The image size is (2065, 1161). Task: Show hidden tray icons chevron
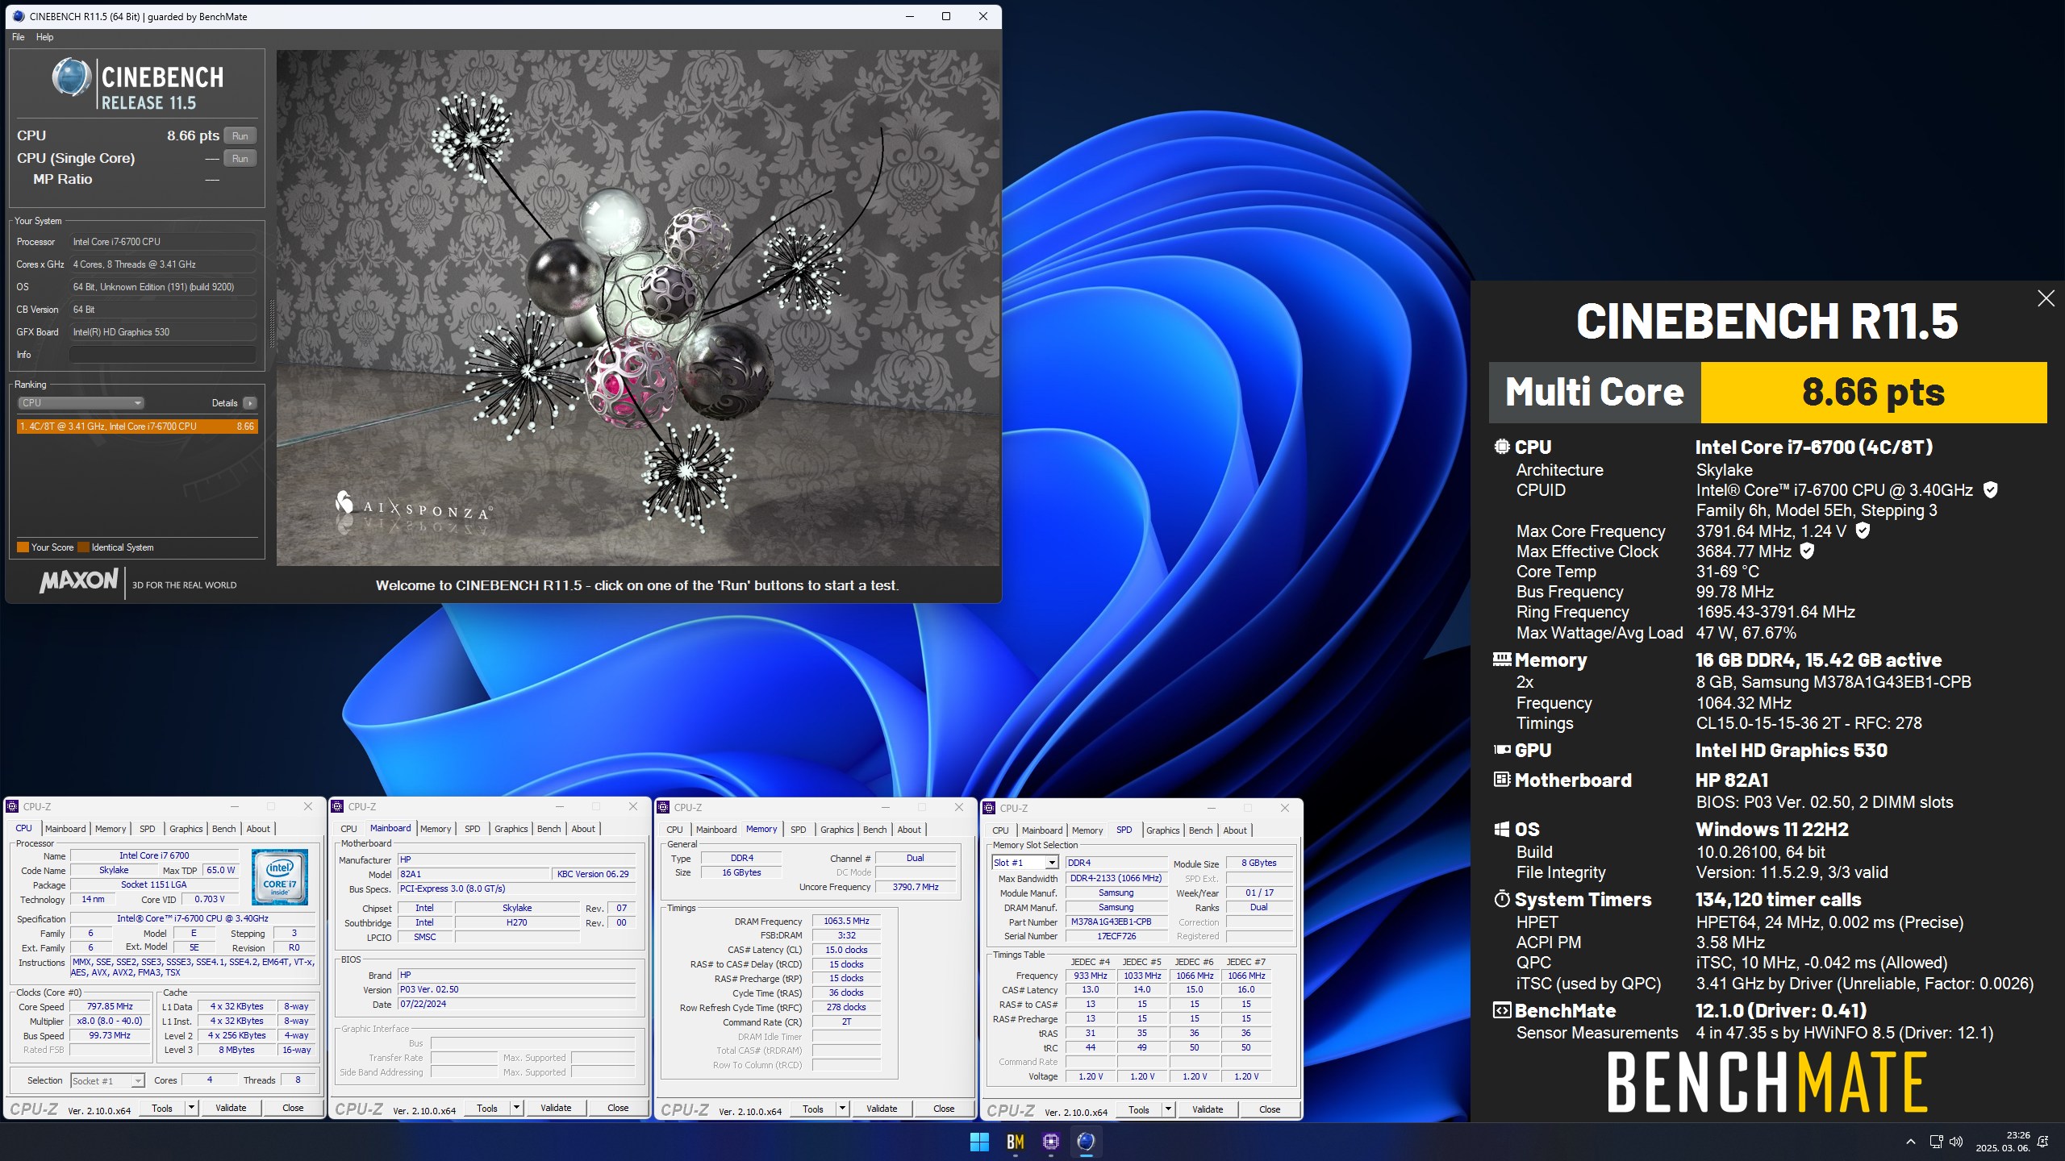pyautogui.click(x=1911, y=1142)
